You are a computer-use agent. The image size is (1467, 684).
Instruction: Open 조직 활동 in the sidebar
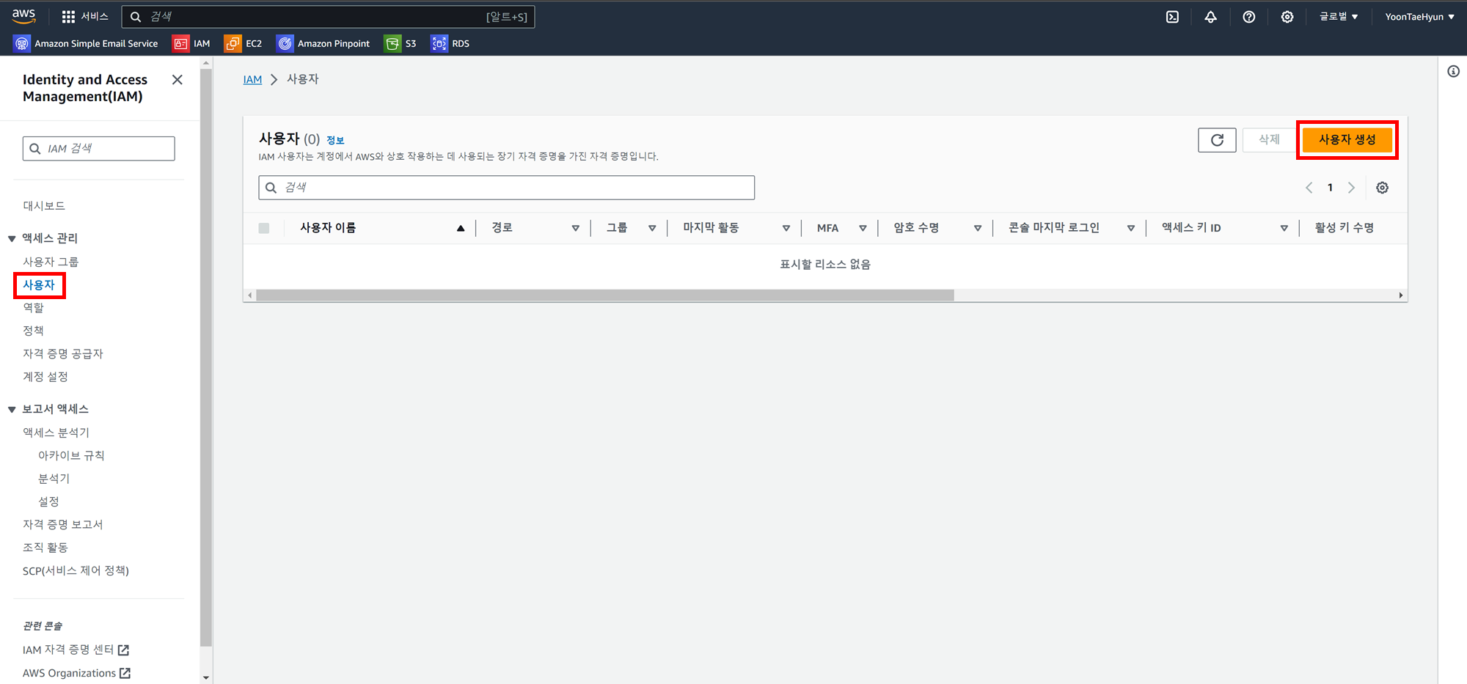45,548
